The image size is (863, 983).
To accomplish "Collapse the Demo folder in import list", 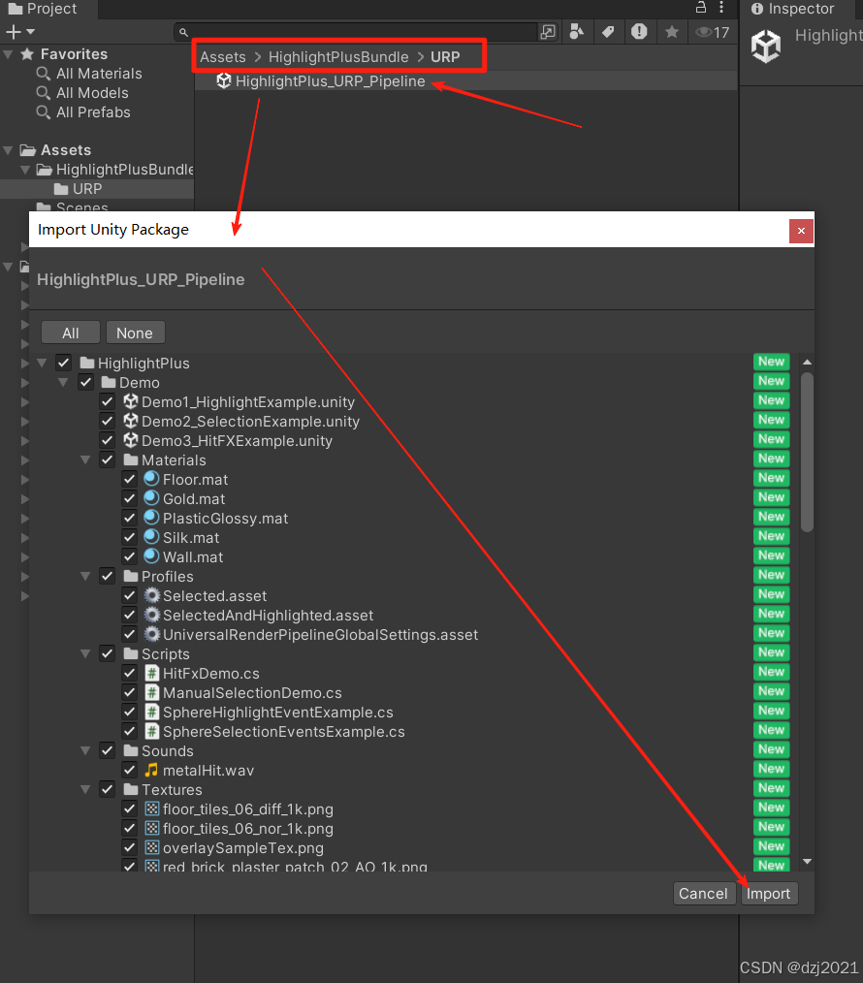I will tap(63, 382).
